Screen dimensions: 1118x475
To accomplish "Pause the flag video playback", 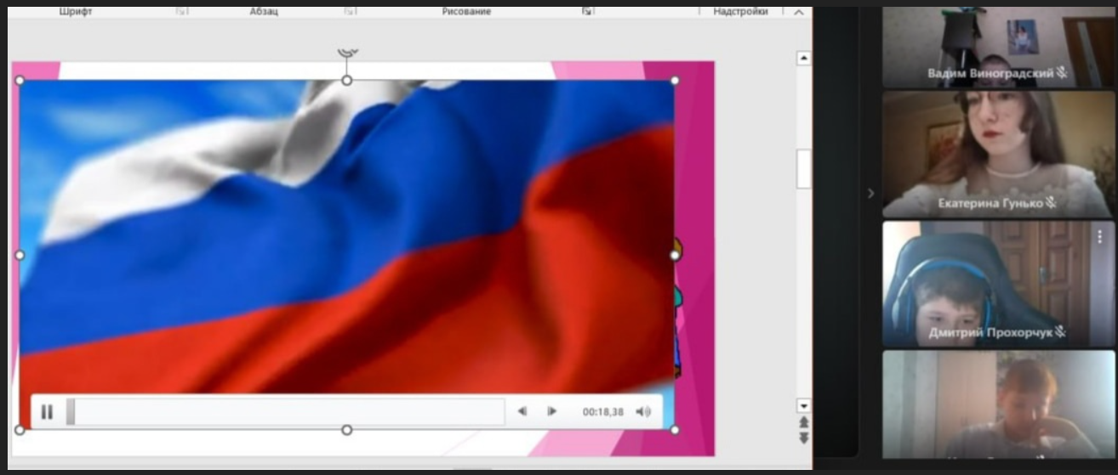I will tap(47, 412).
